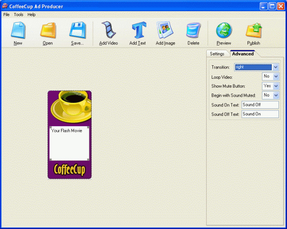Click the CoffeeCup logo text in ad

[70, 170]
